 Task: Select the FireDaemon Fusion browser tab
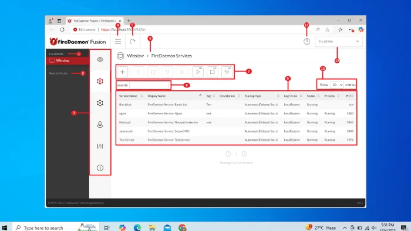[x=95, y=21]
